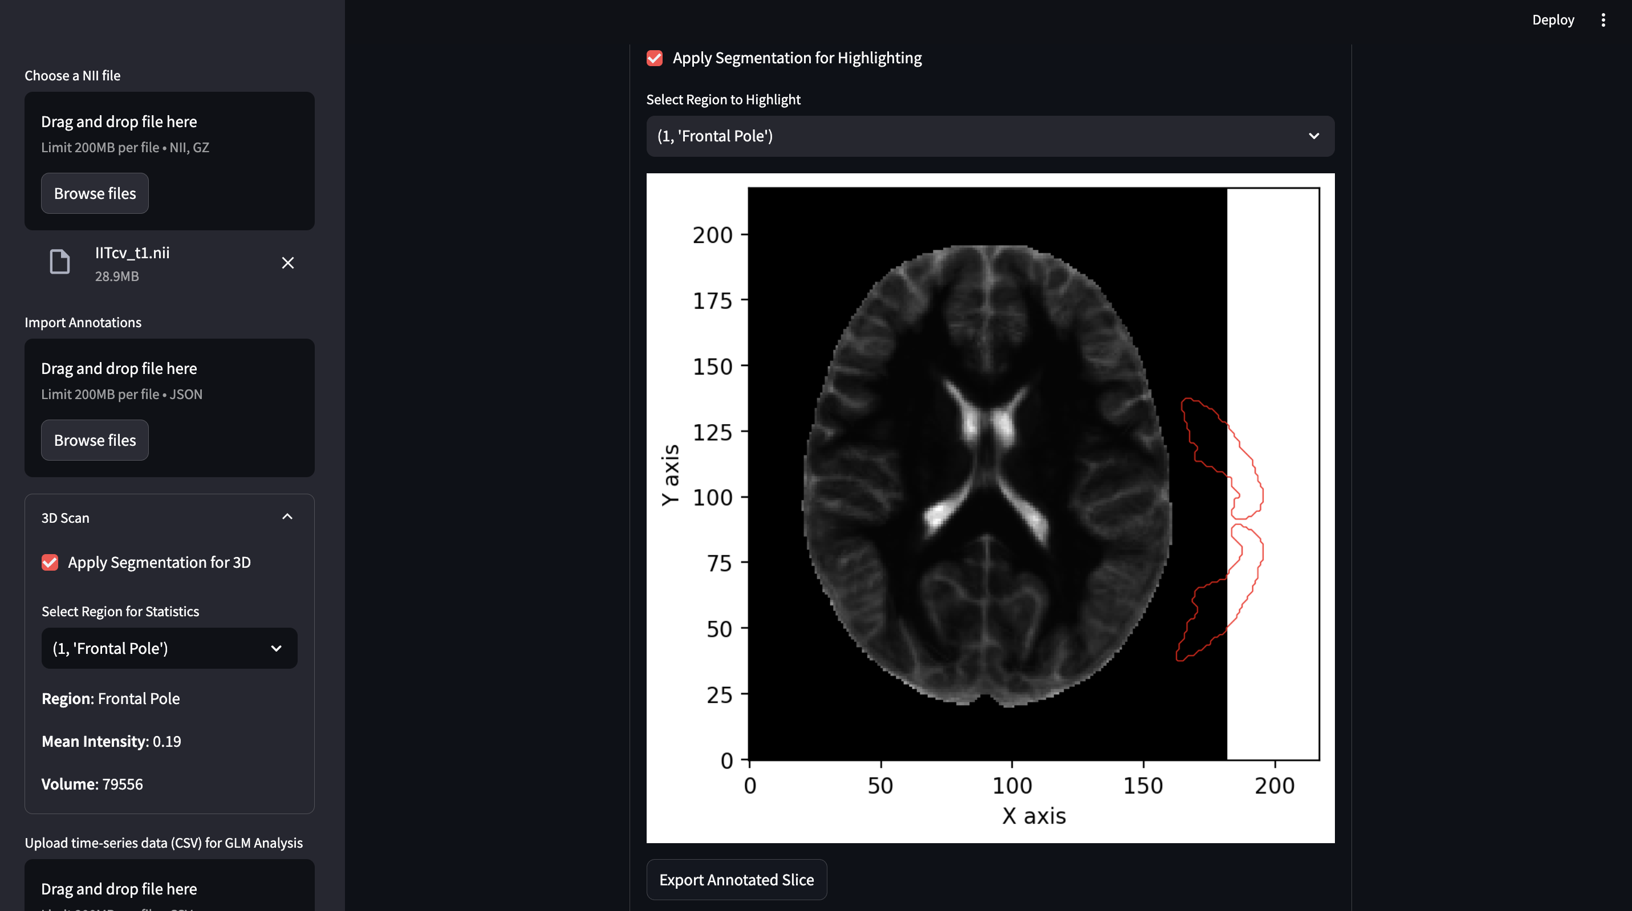The width and height of the screenshot is (1632, 911).
Task: Click the Deploy menu item
Action: (x=1552, y=19)
